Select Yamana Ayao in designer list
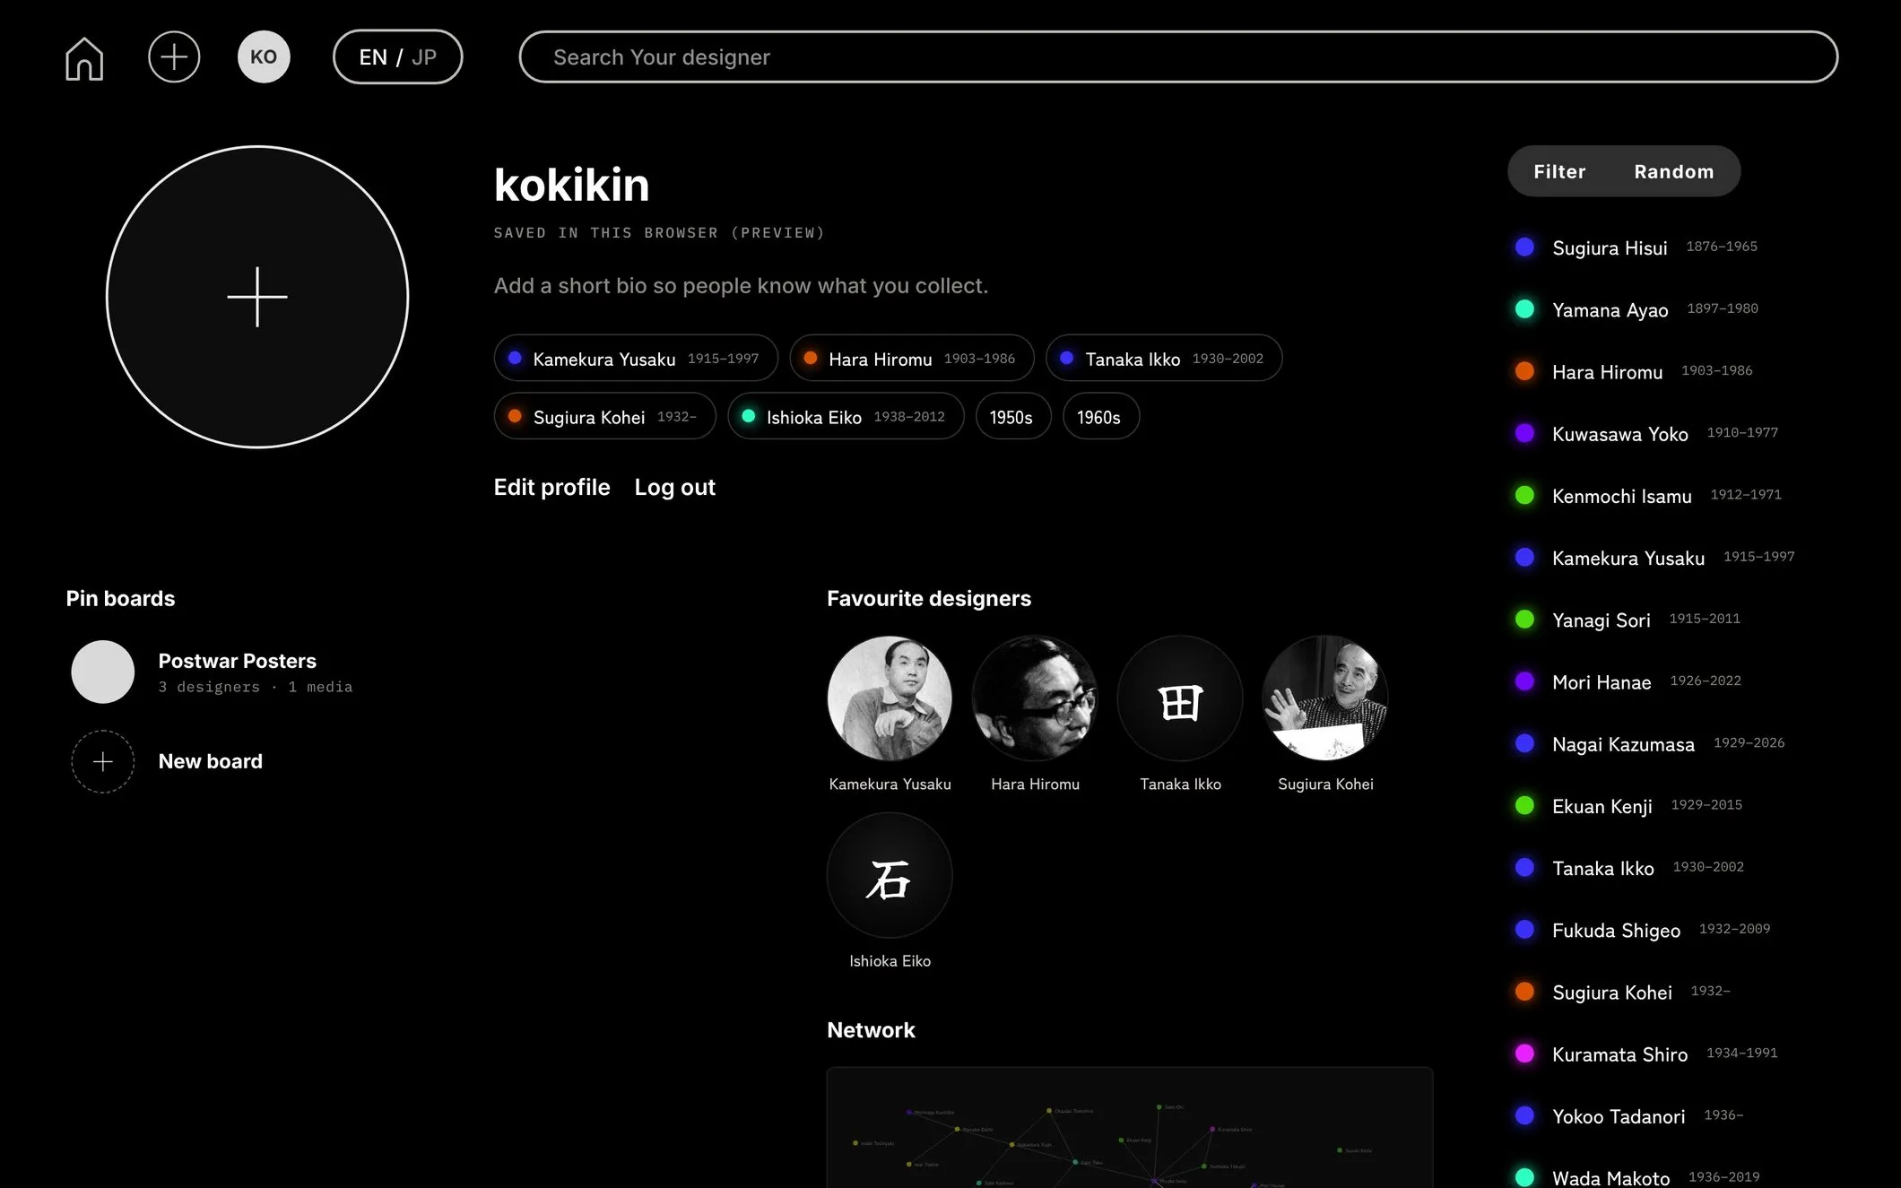 (x=1636, y=309)
